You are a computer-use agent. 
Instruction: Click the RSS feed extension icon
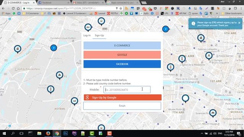[x=127, y=8]
